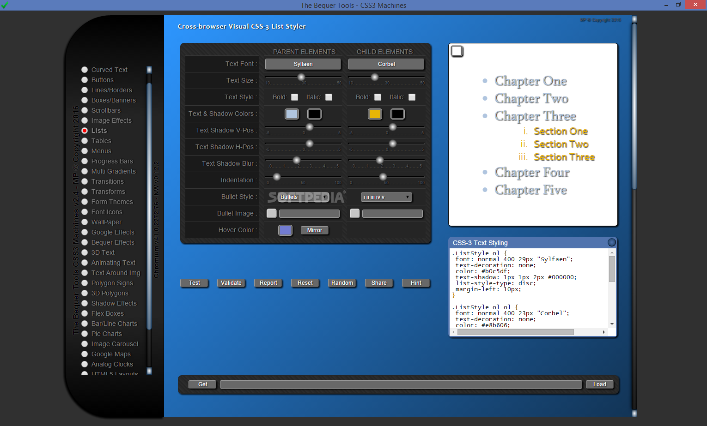Select the Buttons radio option
This screenshot has height=426, width=707.
[85, 80]
